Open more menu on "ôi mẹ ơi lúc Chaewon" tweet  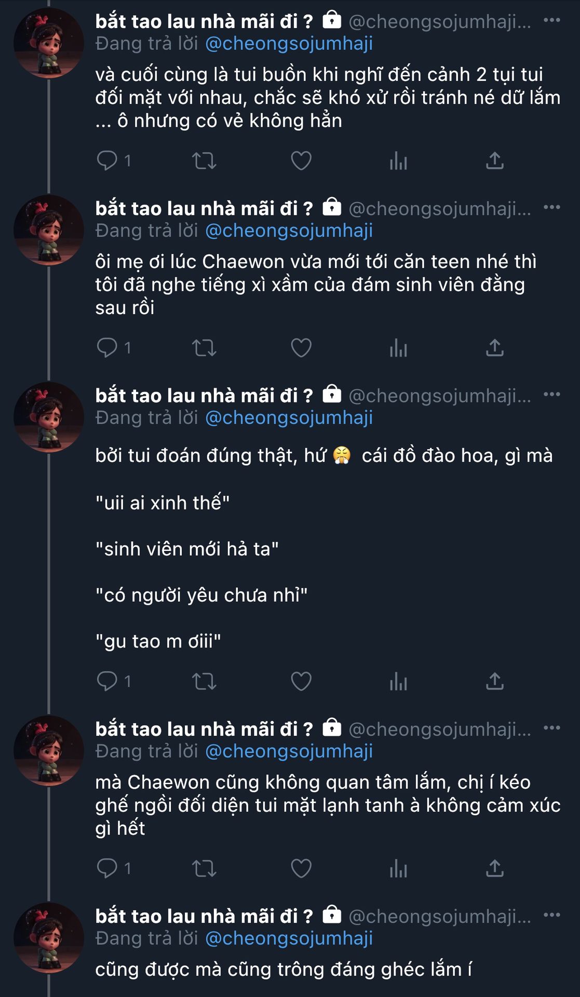[x=551, y=207]
